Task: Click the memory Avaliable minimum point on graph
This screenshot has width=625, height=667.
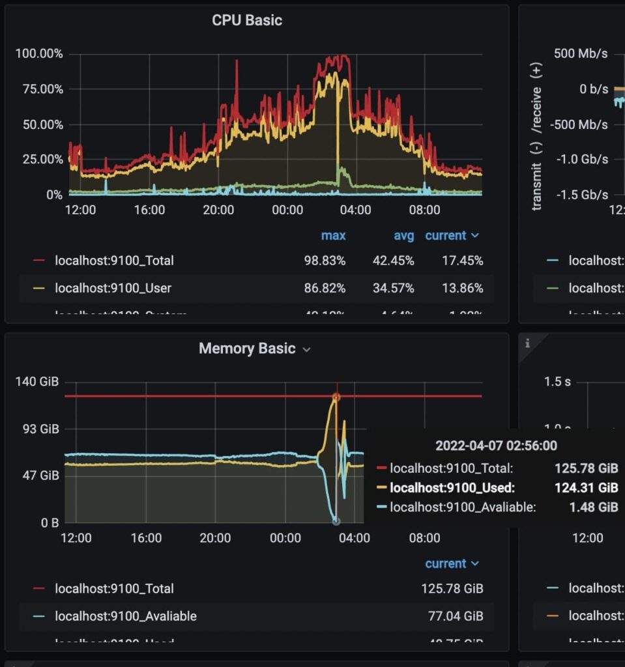Action: point(336,521)
